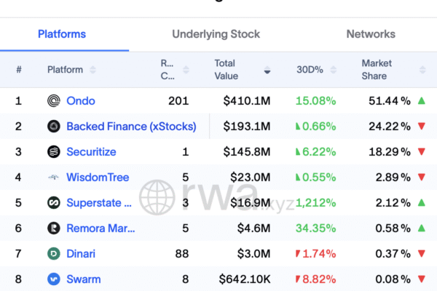Click the Remora Markets logo icon

54,228
